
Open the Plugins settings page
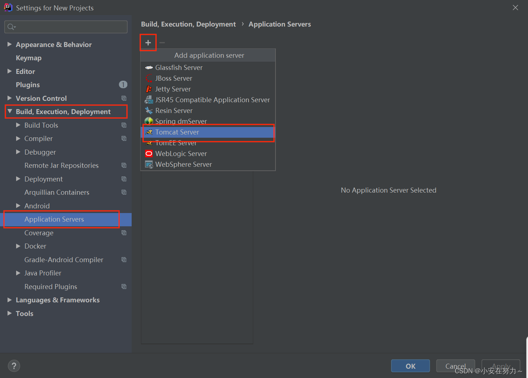[x=28, y=85]
